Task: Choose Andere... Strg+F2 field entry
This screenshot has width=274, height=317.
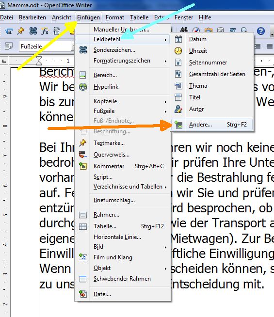Action: 212,125
